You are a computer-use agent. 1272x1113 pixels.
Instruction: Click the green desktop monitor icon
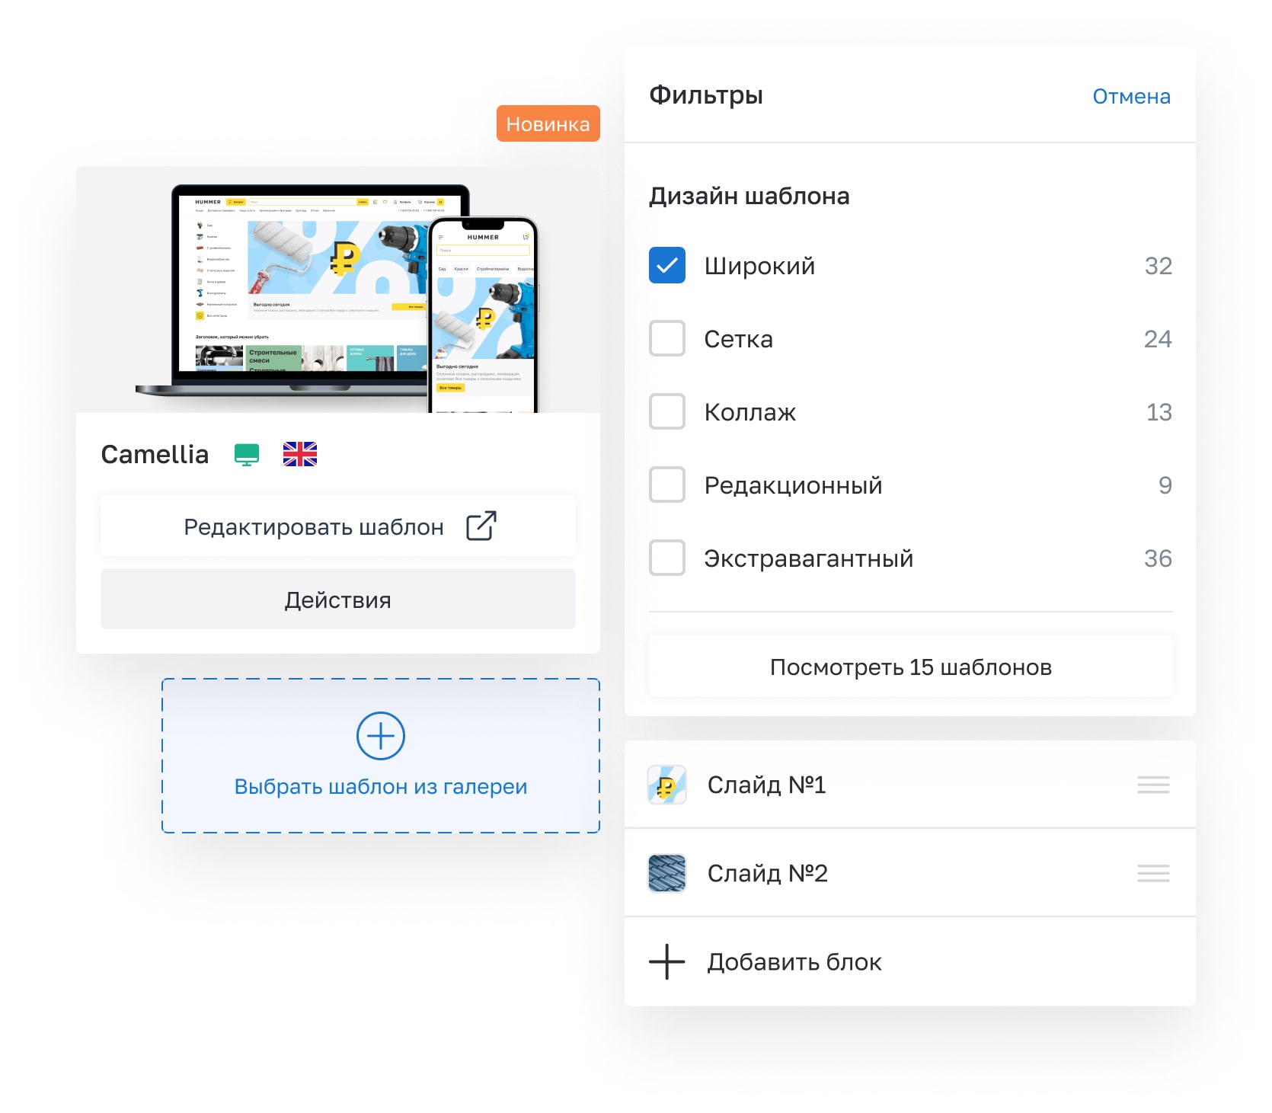(246, 455)
